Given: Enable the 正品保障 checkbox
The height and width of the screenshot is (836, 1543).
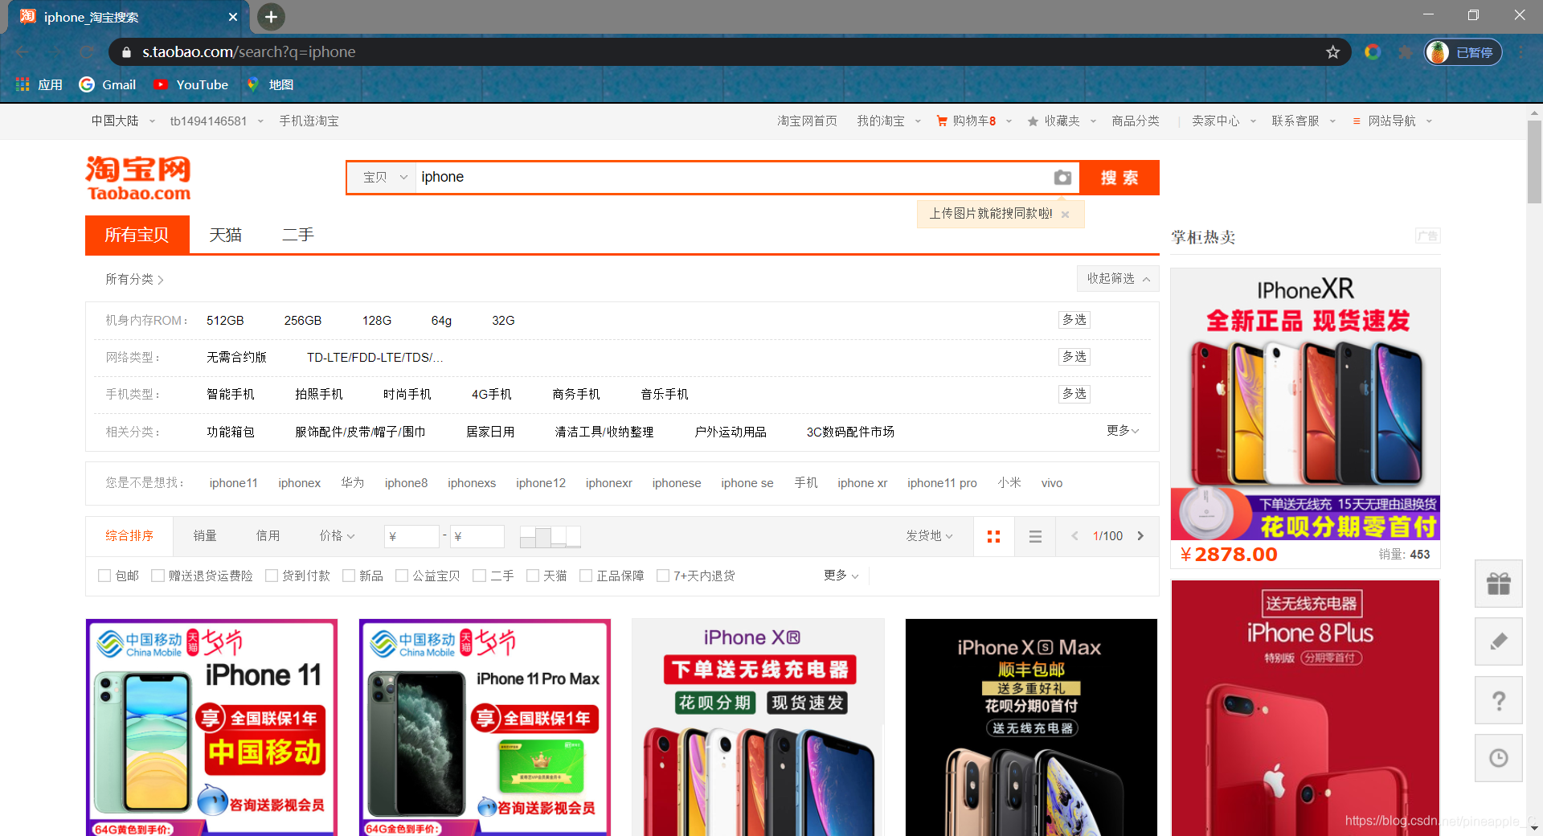Looking at the screenshot, I should click(585, 576).
